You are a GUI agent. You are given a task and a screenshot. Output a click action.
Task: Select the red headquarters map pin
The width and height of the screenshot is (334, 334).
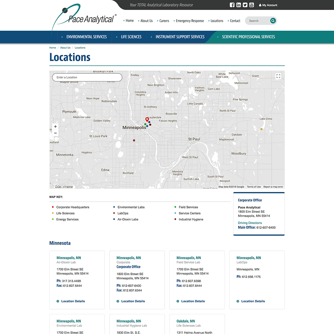tap(147, 119)
